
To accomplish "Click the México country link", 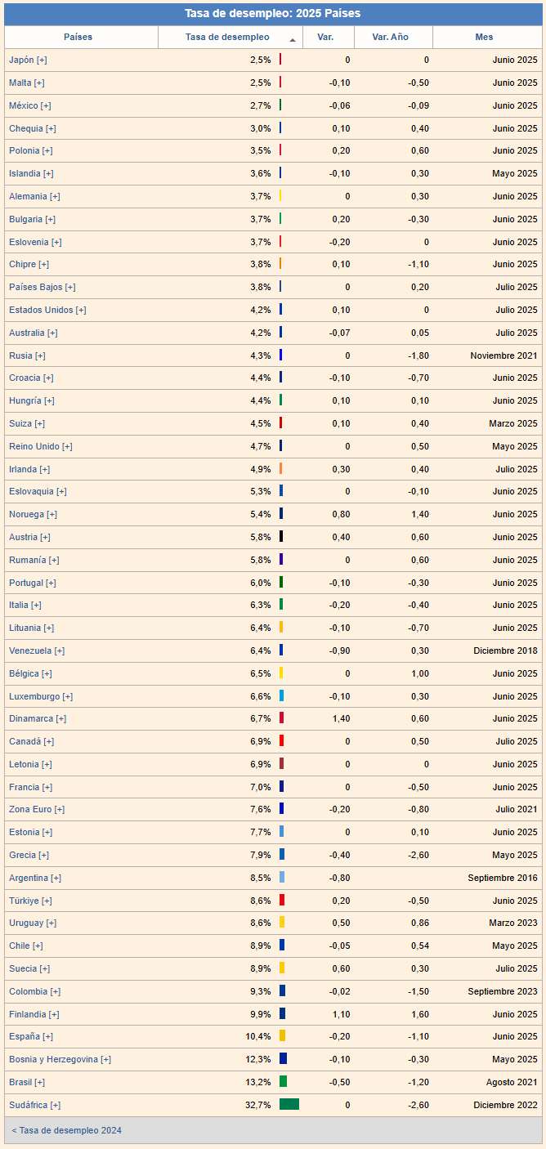I will click(x=25, y=105).
